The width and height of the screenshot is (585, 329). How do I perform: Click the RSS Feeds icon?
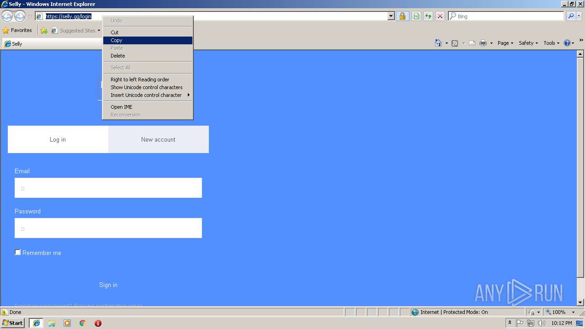[x=455, y=43]
